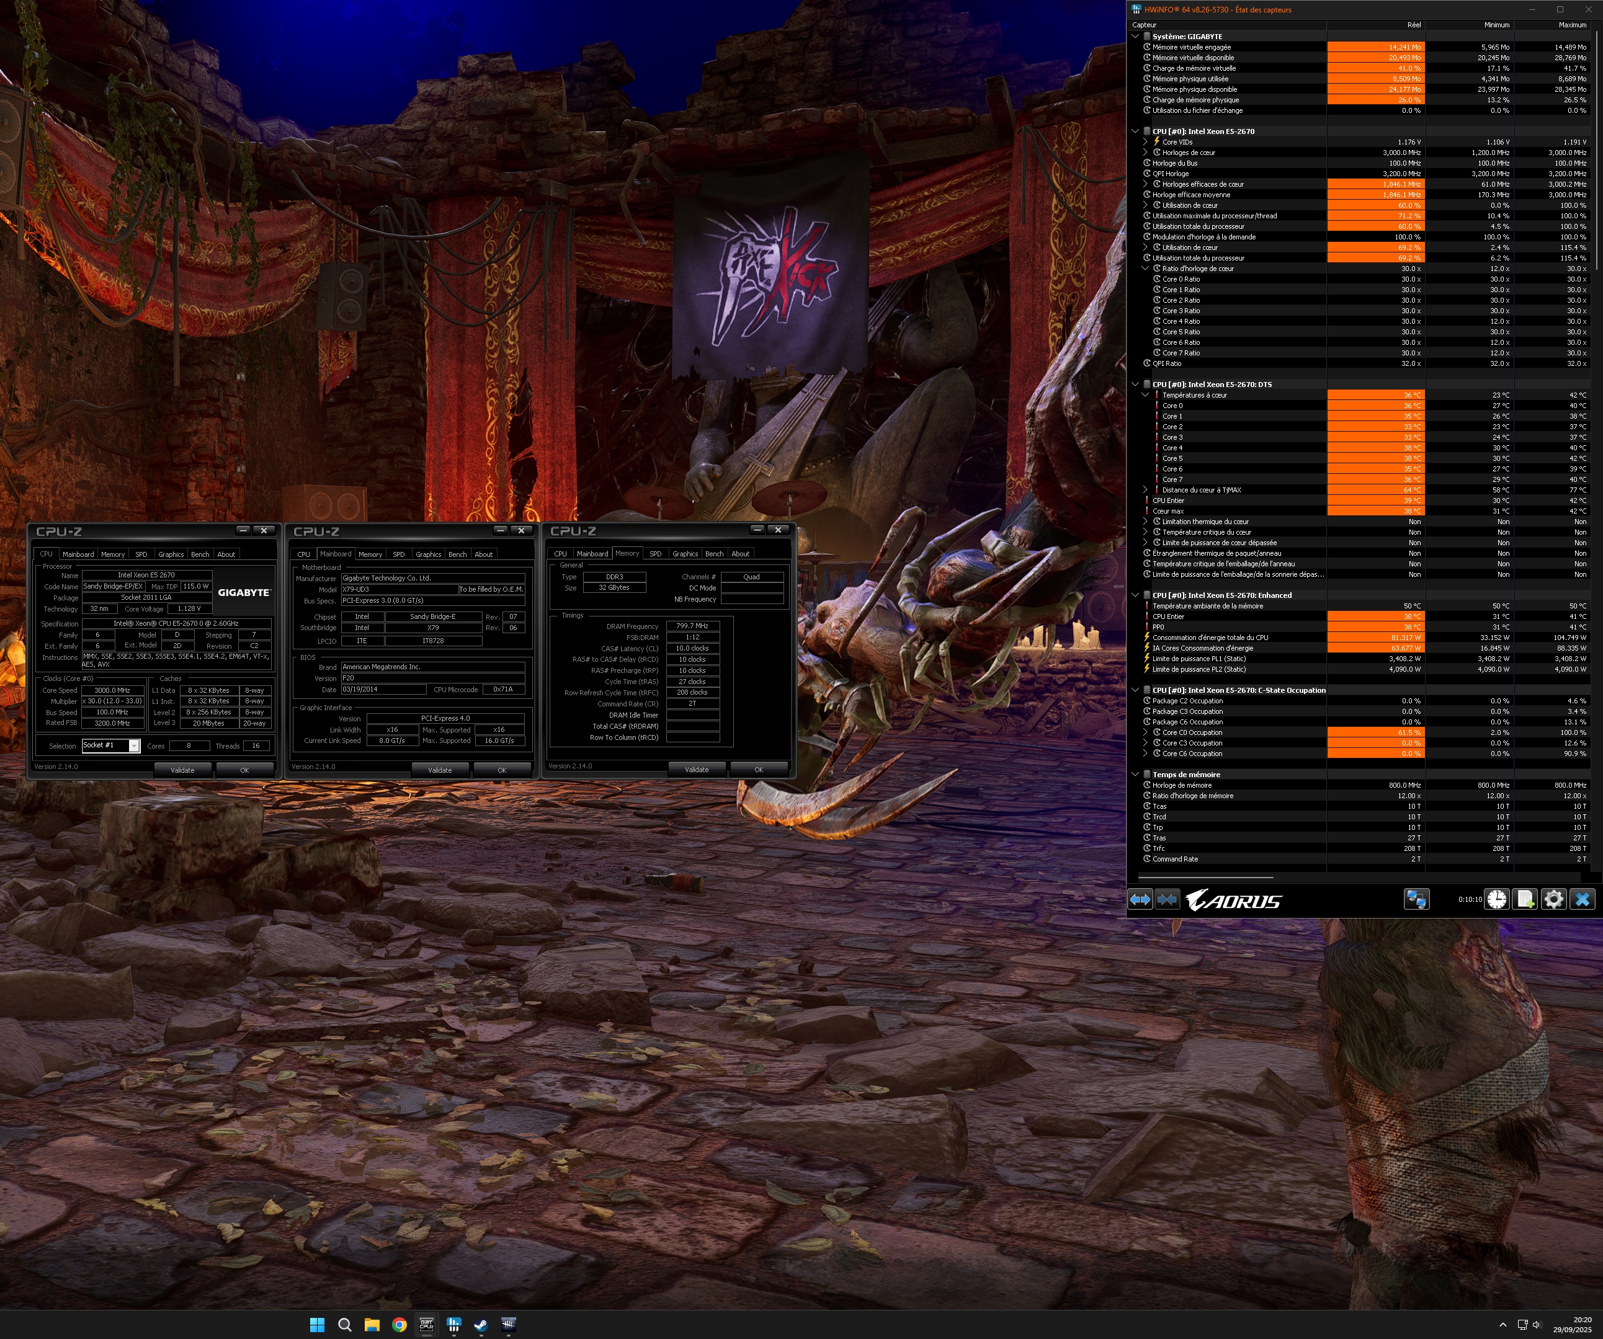
Task: Open Socket #1 selection dropdown
Action: [133, 745]
